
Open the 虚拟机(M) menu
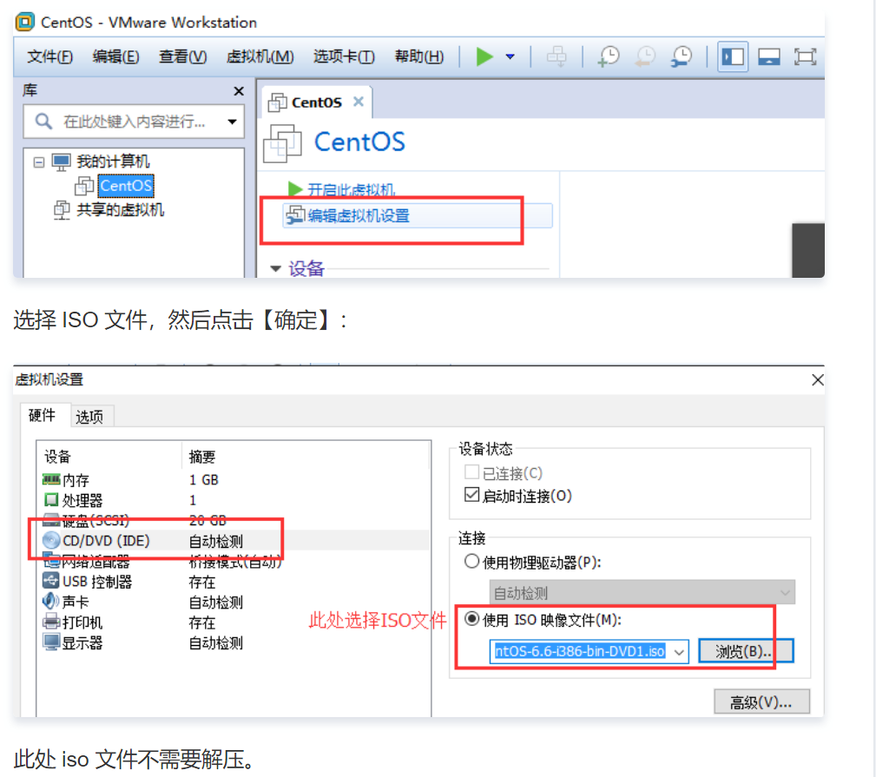[260, 56]
